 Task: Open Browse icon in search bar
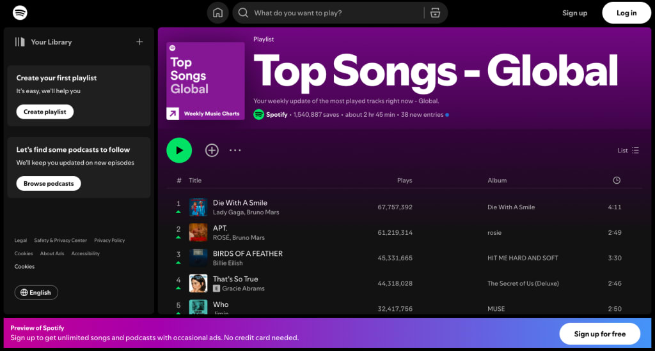pos(435,13)
